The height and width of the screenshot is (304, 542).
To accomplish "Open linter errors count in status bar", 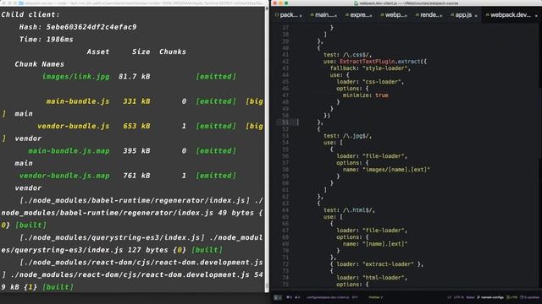I will 289,297.
